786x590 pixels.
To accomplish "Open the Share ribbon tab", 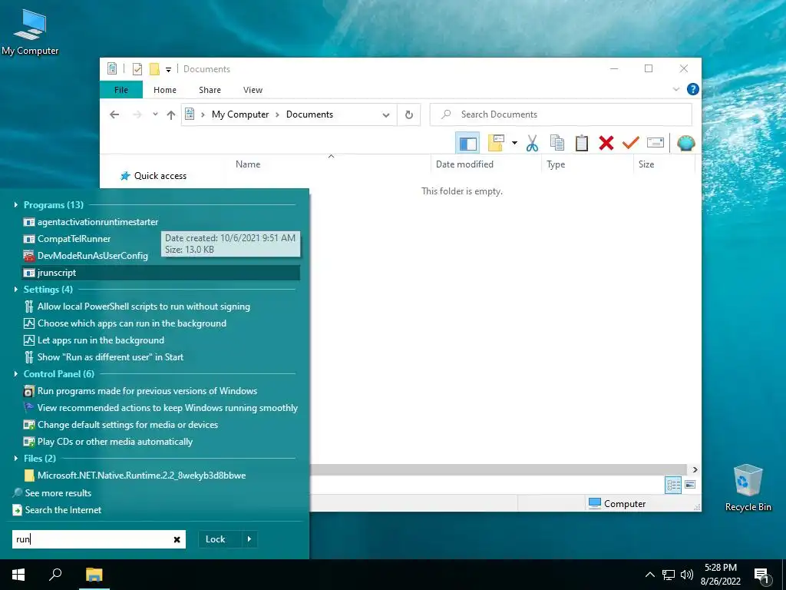I will [x=210, y=90].
